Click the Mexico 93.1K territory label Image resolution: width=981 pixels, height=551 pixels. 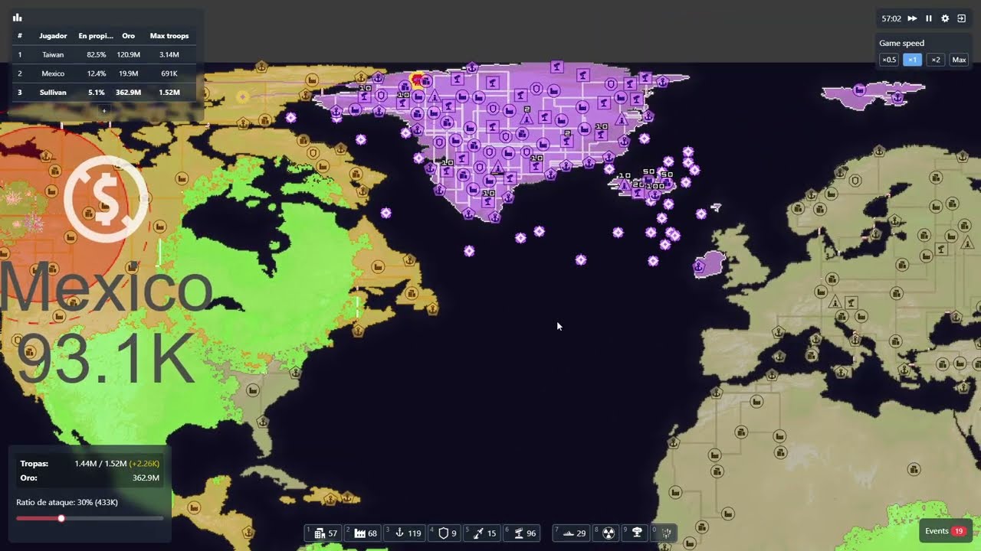pyautogui.click(x=106, y=325)
